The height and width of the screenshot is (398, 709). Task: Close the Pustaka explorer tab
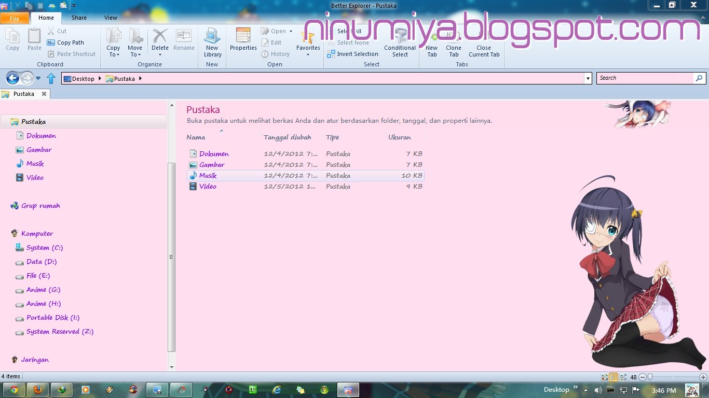click(44, 94)
